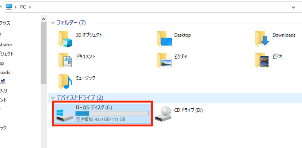Click the ドキュメント folder label
The width and height of the screenshot is (302, 148).
86,56
